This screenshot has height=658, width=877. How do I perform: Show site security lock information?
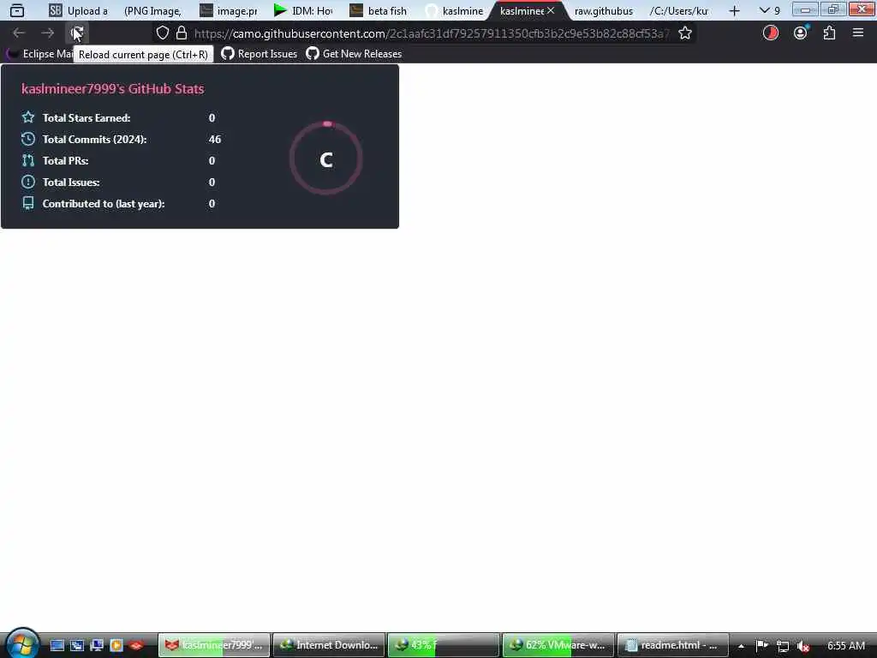pyautogui.click(x=182, y=33)
